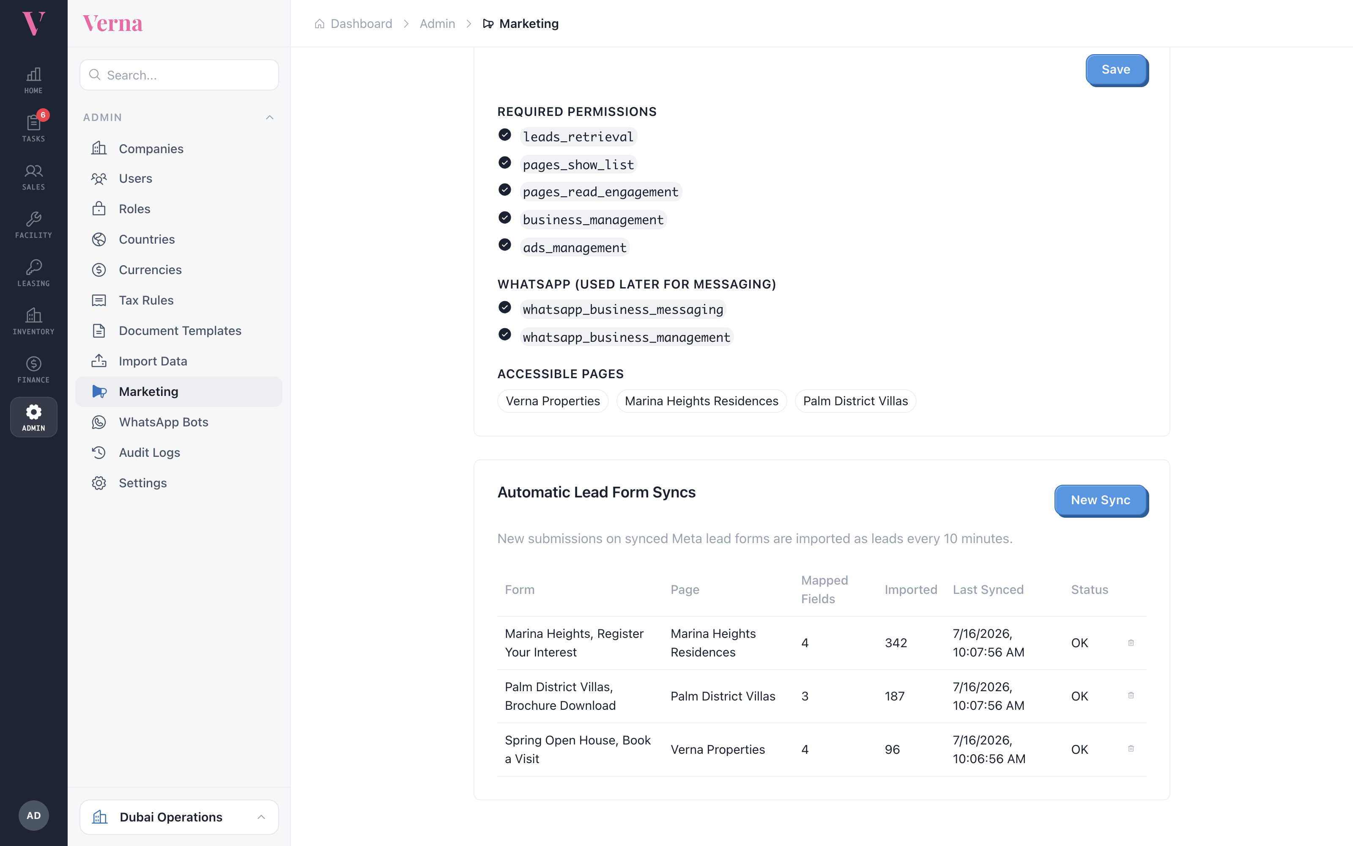Click the Dashboard breadcrumb link
Viewport: 1353px width, 846px height.
pos(361,24)
